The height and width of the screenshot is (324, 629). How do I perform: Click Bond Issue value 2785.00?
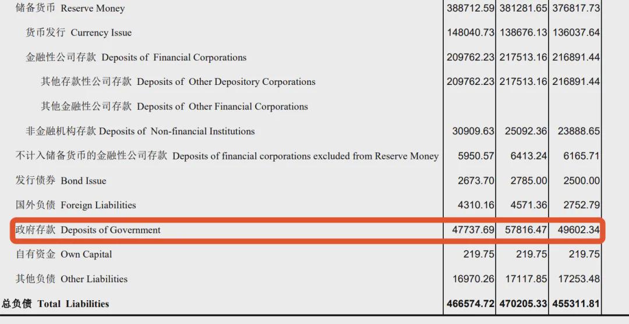(529, 181)
